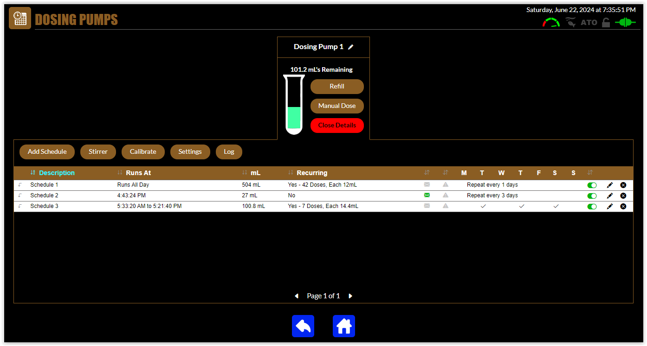Delete Schedule 3 with its X icon
This screenshot has height=346, width=647.
click(x=623, y=206)
